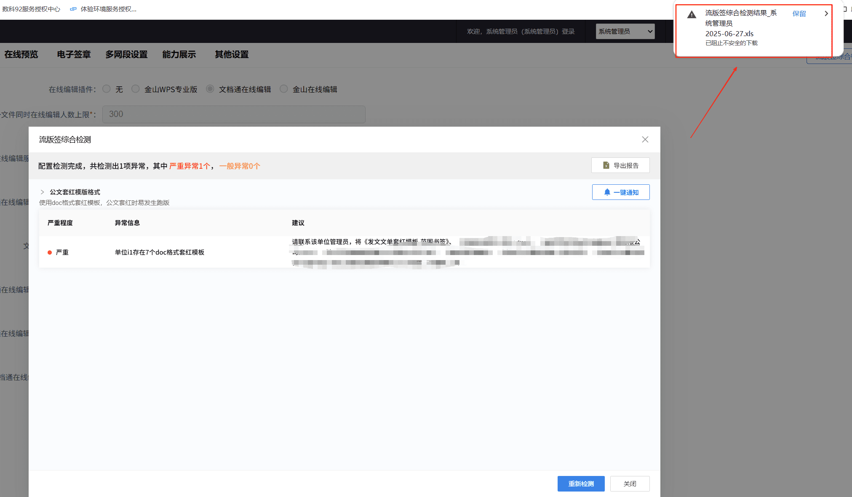Click the excel file icon in 导出报告

point(606,165)
